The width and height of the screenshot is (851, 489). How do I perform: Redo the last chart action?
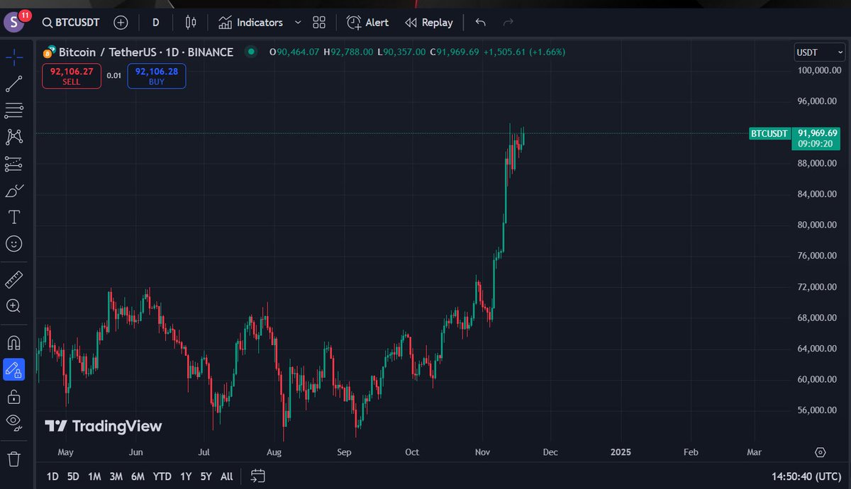click(508, 23)
